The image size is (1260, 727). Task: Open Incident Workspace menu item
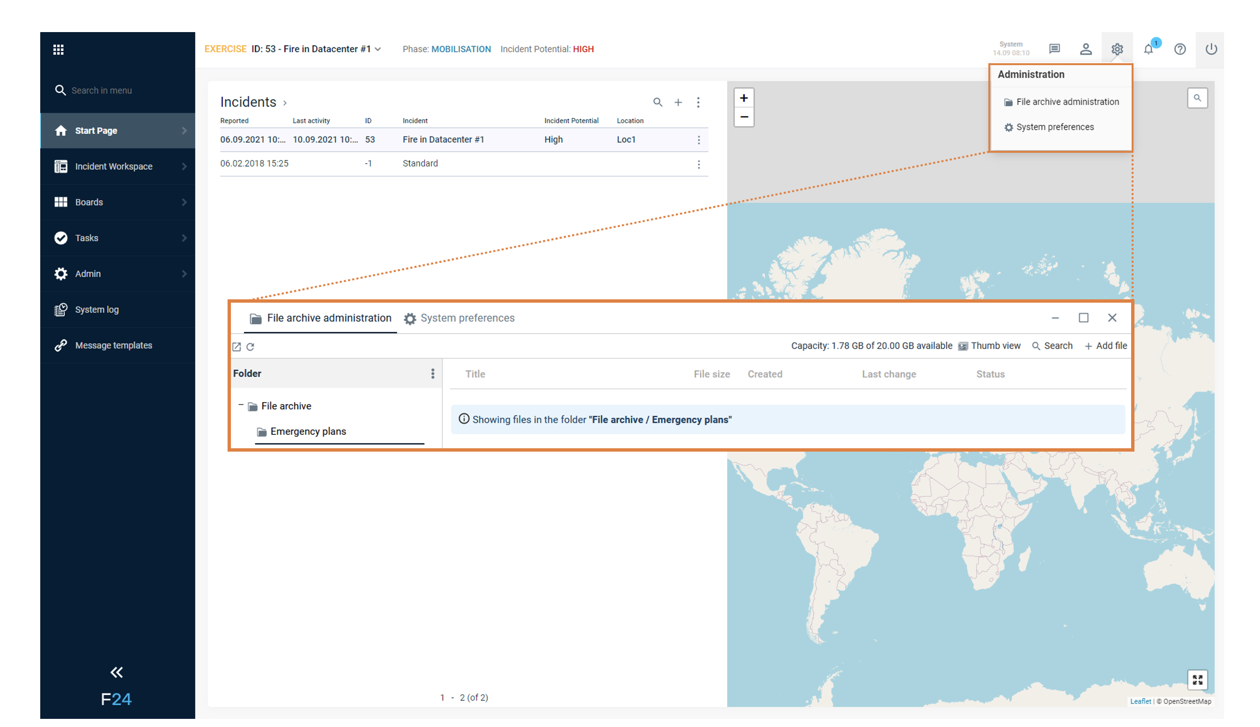coord(118,166)
